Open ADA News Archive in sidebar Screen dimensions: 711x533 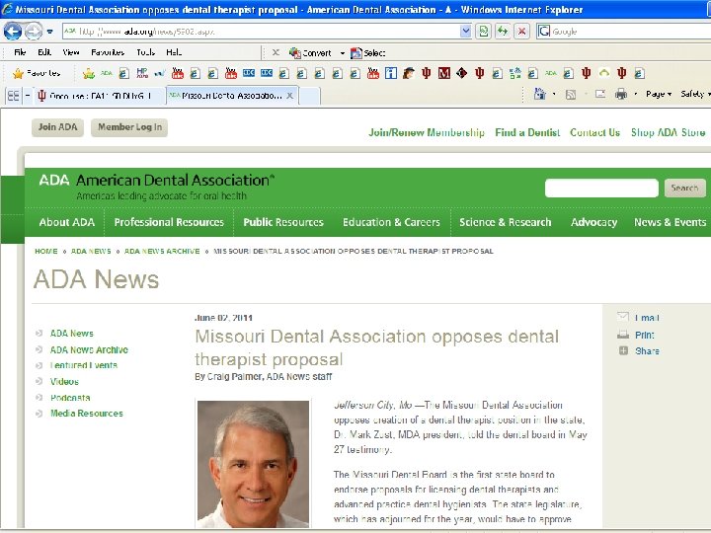89,349
